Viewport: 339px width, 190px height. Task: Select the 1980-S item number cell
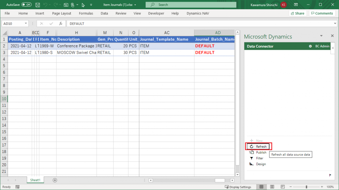48,52
